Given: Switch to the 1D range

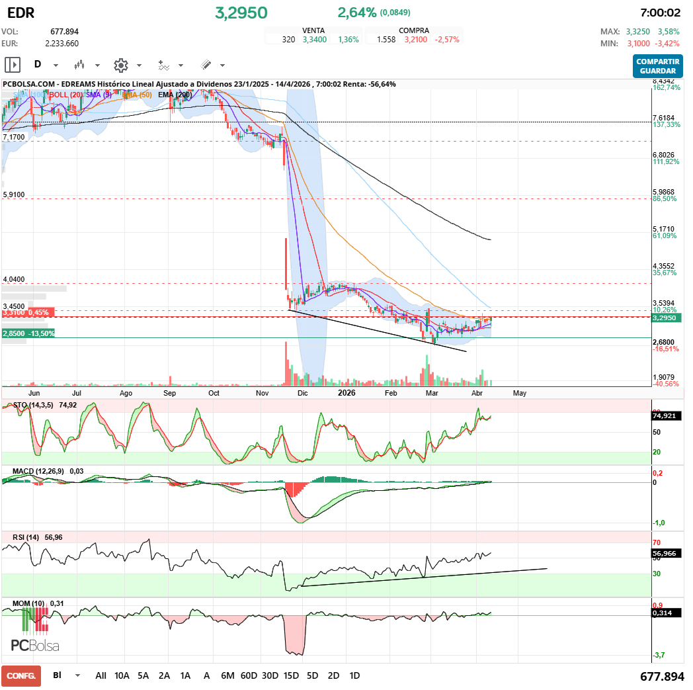Looking at the screenshot, I should (354, 675).
